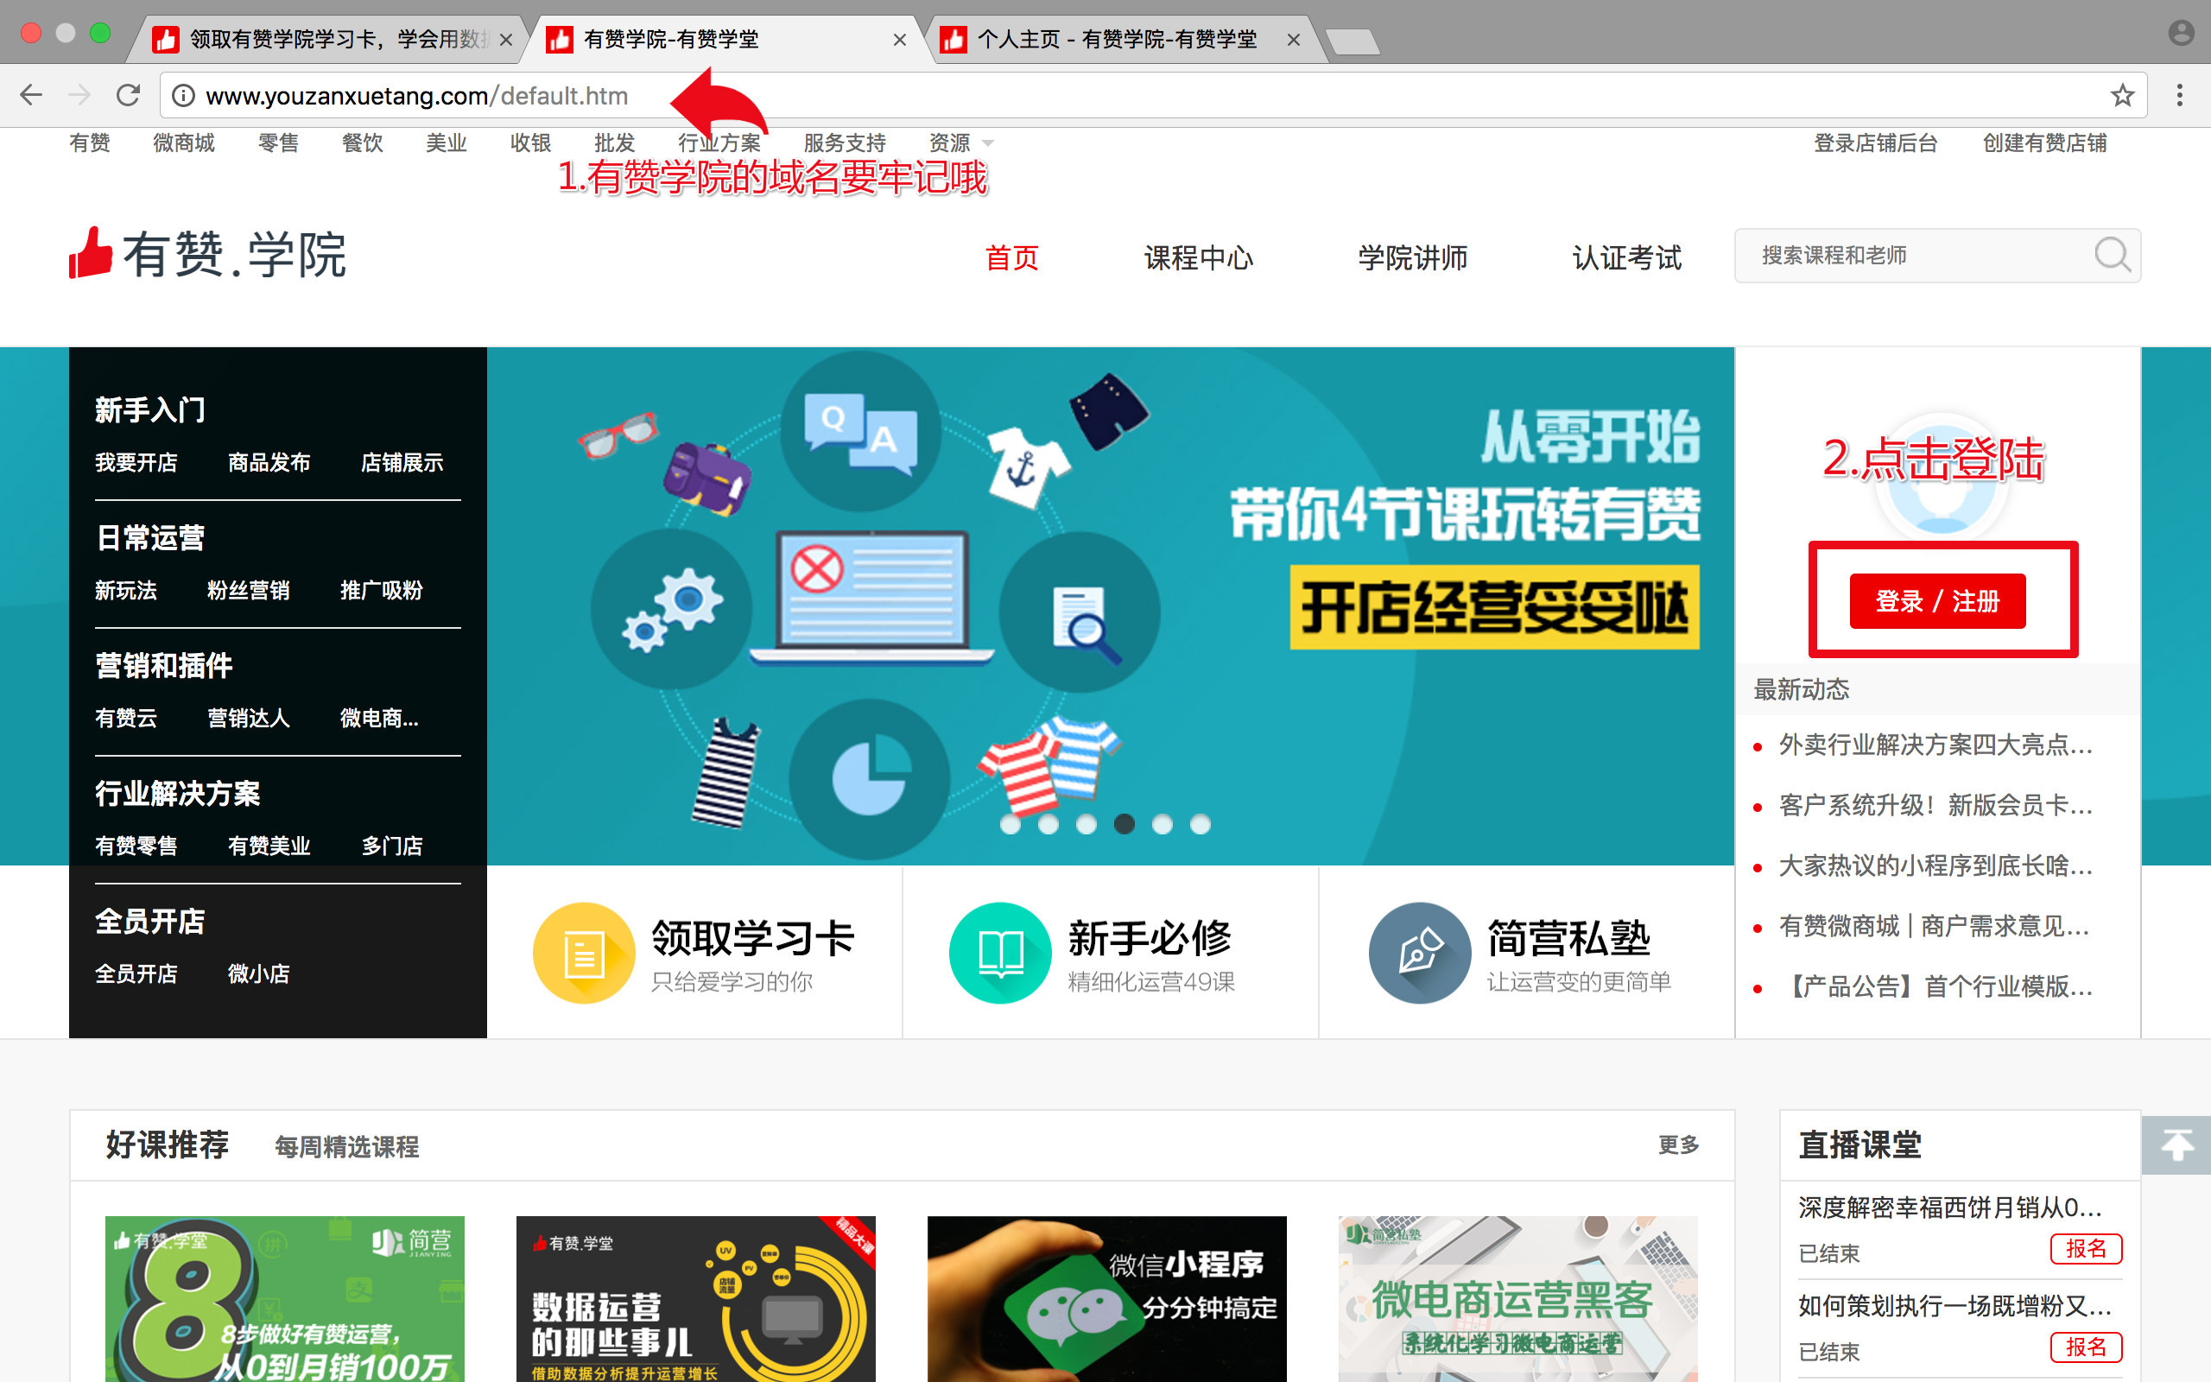Viewport: 2211px width, 1382px height.
Task: Open 我要开店 under 新手入门
Action: [136, 462]
